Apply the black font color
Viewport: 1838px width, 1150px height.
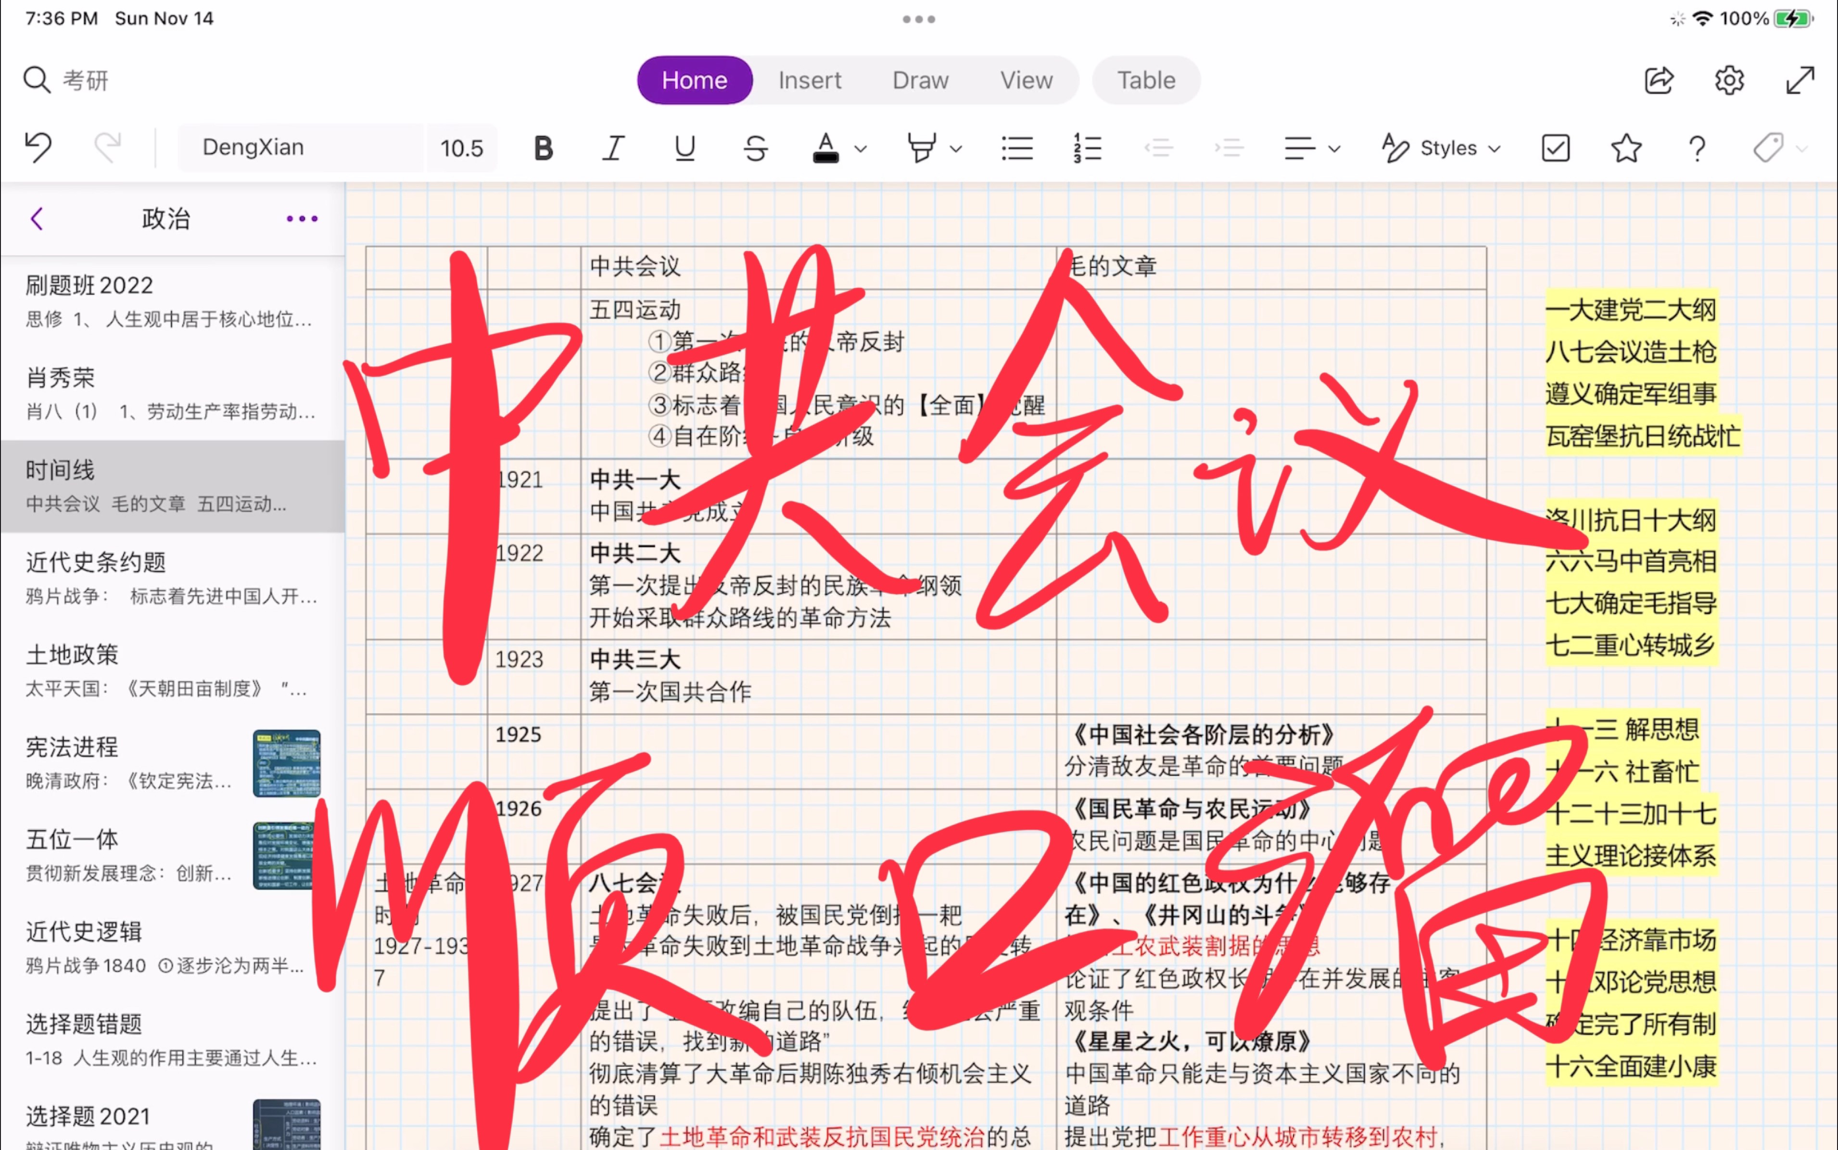[826, 148]
